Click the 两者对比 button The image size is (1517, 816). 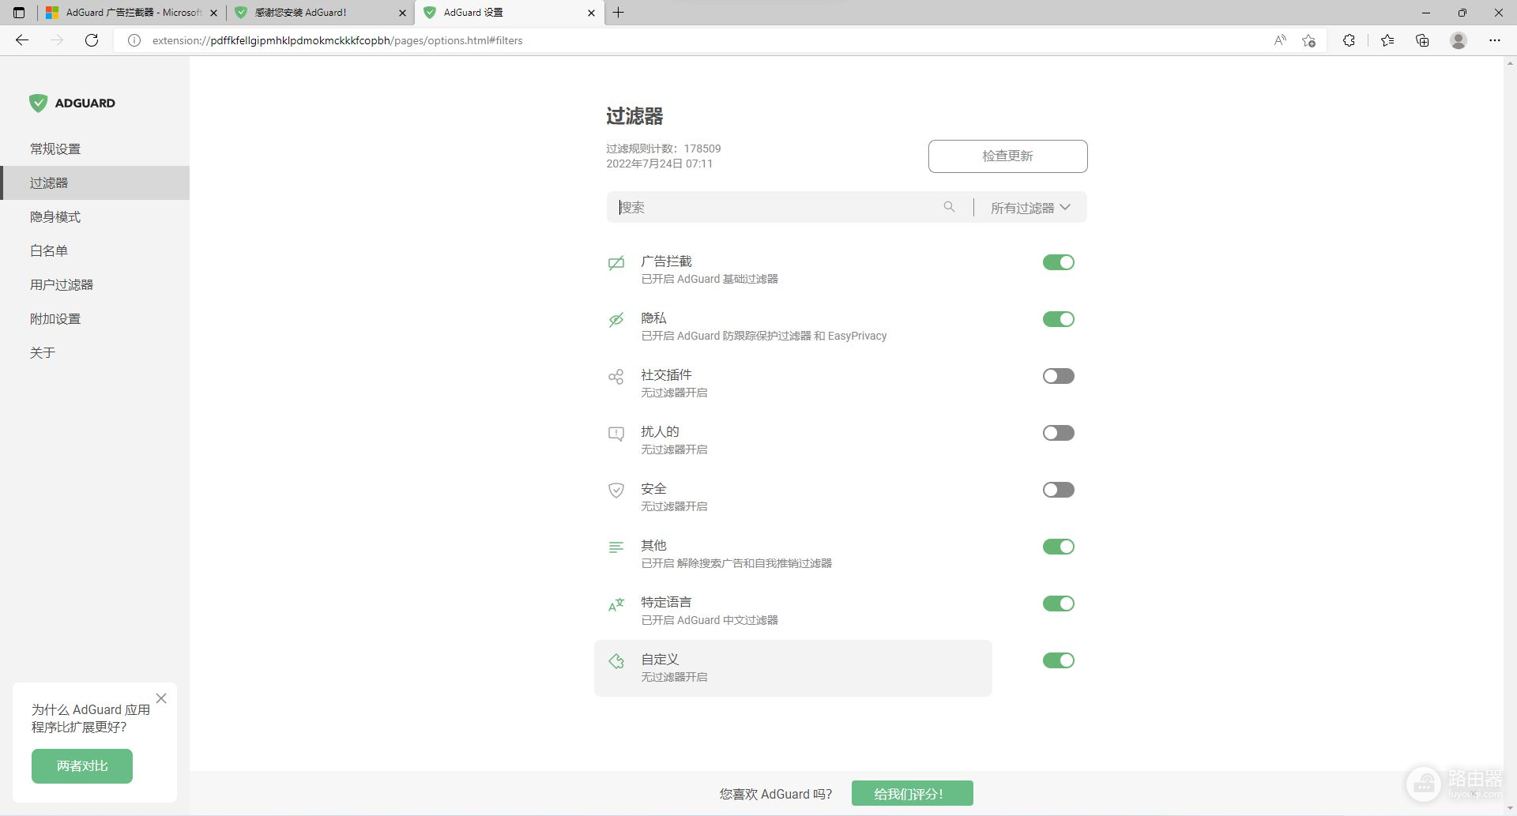pyautogui.click(x=82, y=766)
